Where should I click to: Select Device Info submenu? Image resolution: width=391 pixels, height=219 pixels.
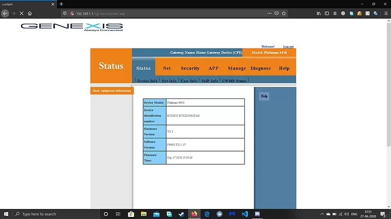pyautogui.click(x=147, y=81)
